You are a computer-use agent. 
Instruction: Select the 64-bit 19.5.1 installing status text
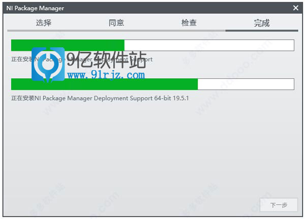click(100, 98)
